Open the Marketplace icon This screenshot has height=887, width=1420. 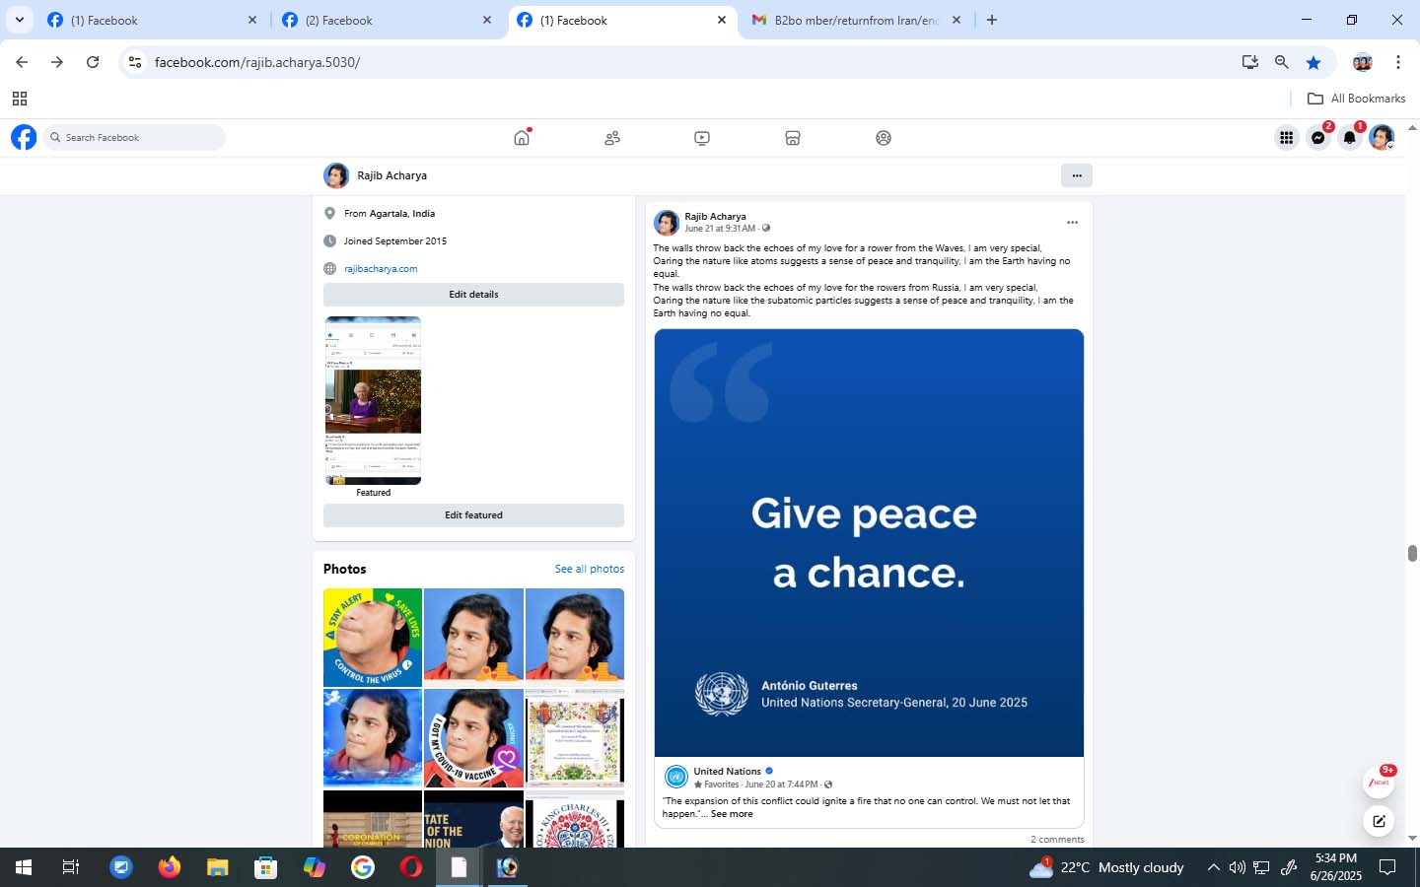tap(793, 138)
